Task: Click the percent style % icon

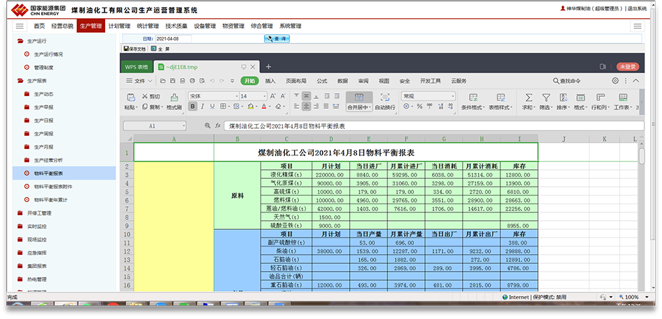Action: click(419, 107)
